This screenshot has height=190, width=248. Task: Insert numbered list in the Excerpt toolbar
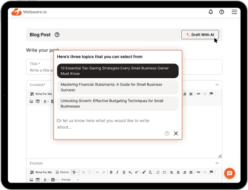tap(158, 172)
